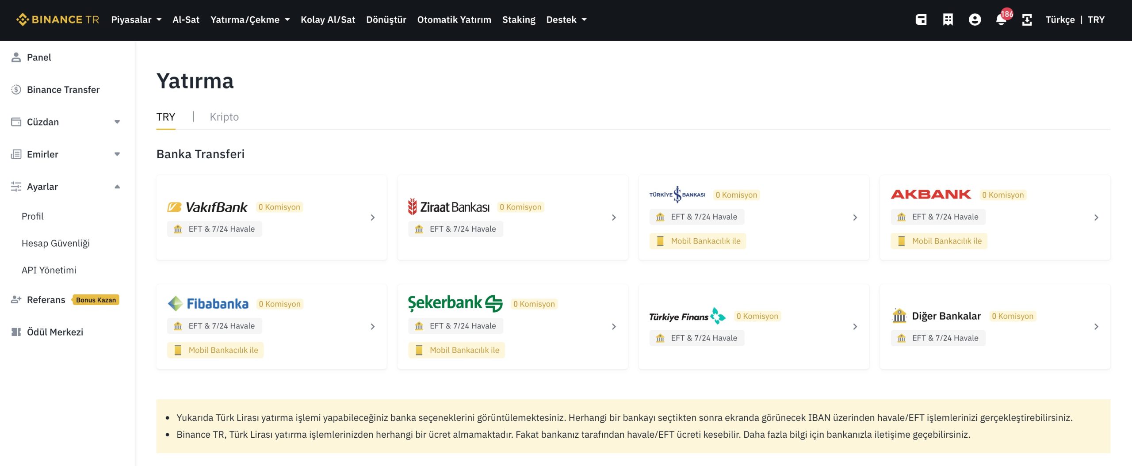
Task: Choose VakıfBank for bank transfer
Action: pos(271,218)
